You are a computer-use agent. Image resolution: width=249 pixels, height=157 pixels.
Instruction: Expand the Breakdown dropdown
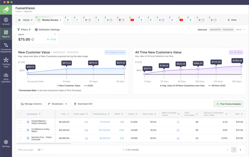click(x=58, y=104)
